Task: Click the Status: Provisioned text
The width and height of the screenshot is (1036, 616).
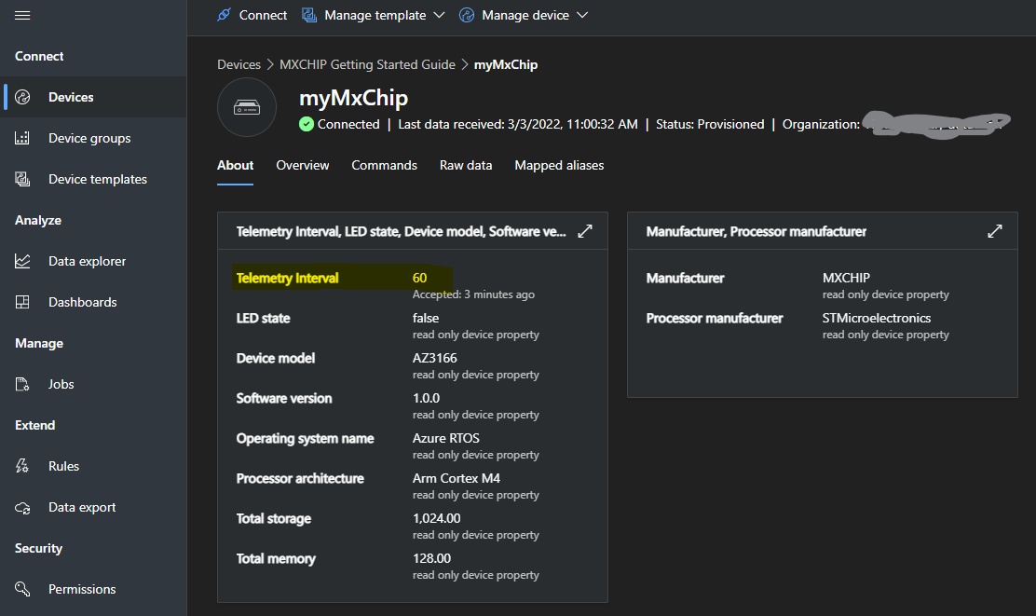Action: tap(710, 124)
